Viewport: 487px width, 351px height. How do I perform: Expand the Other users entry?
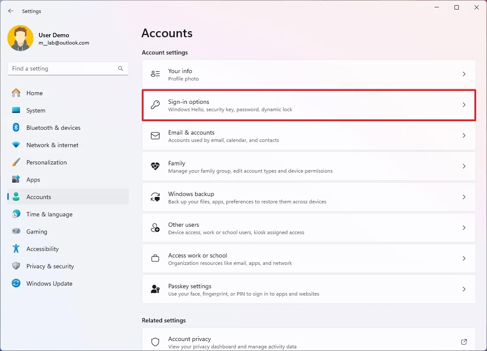(x=308, y=228)
